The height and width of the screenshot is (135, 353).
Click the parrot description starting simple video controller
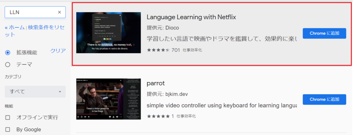click(x=222, y=105)
